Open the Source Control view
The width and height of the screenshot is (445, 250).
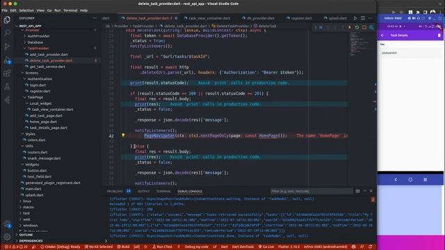7,47
